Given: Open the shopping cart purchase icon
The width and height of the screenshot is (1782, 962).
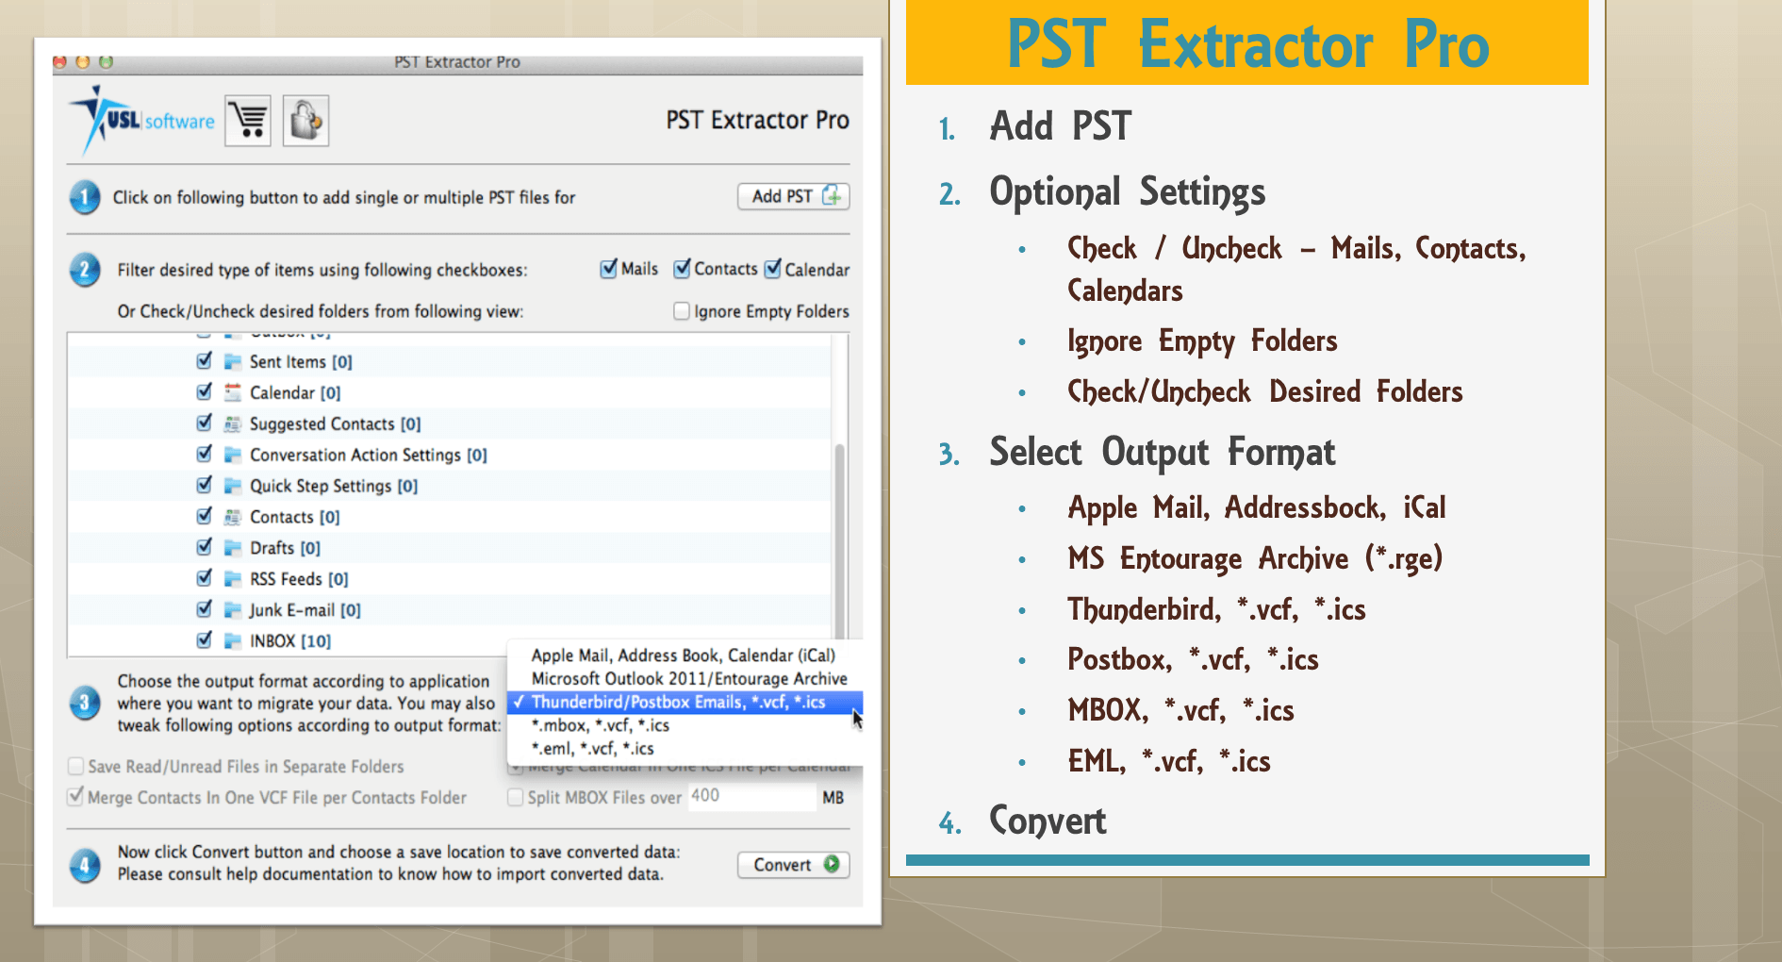Looking at the screenshot, I should (247, 120).
